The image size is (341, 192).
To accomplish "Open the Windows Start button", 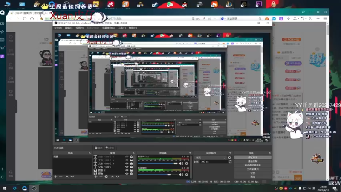I will pyautogui.click(x=5, y=188).
